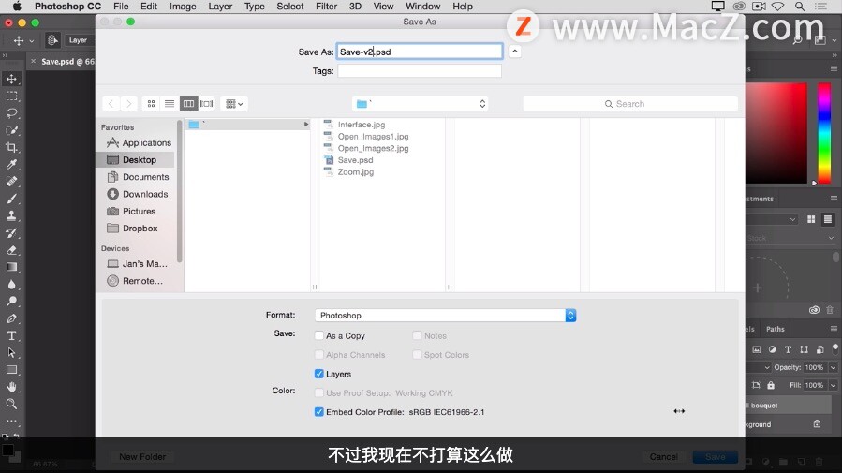Toggle the Notes checkbox
The height and width of the screenshot is (473, 842).
click(417, 335)
